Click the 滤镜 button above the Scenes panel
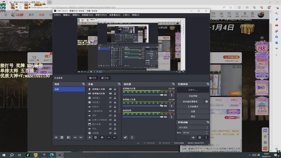 (x=105, y=78)
